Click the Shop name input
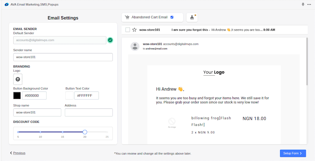 [x=37, y=113]
